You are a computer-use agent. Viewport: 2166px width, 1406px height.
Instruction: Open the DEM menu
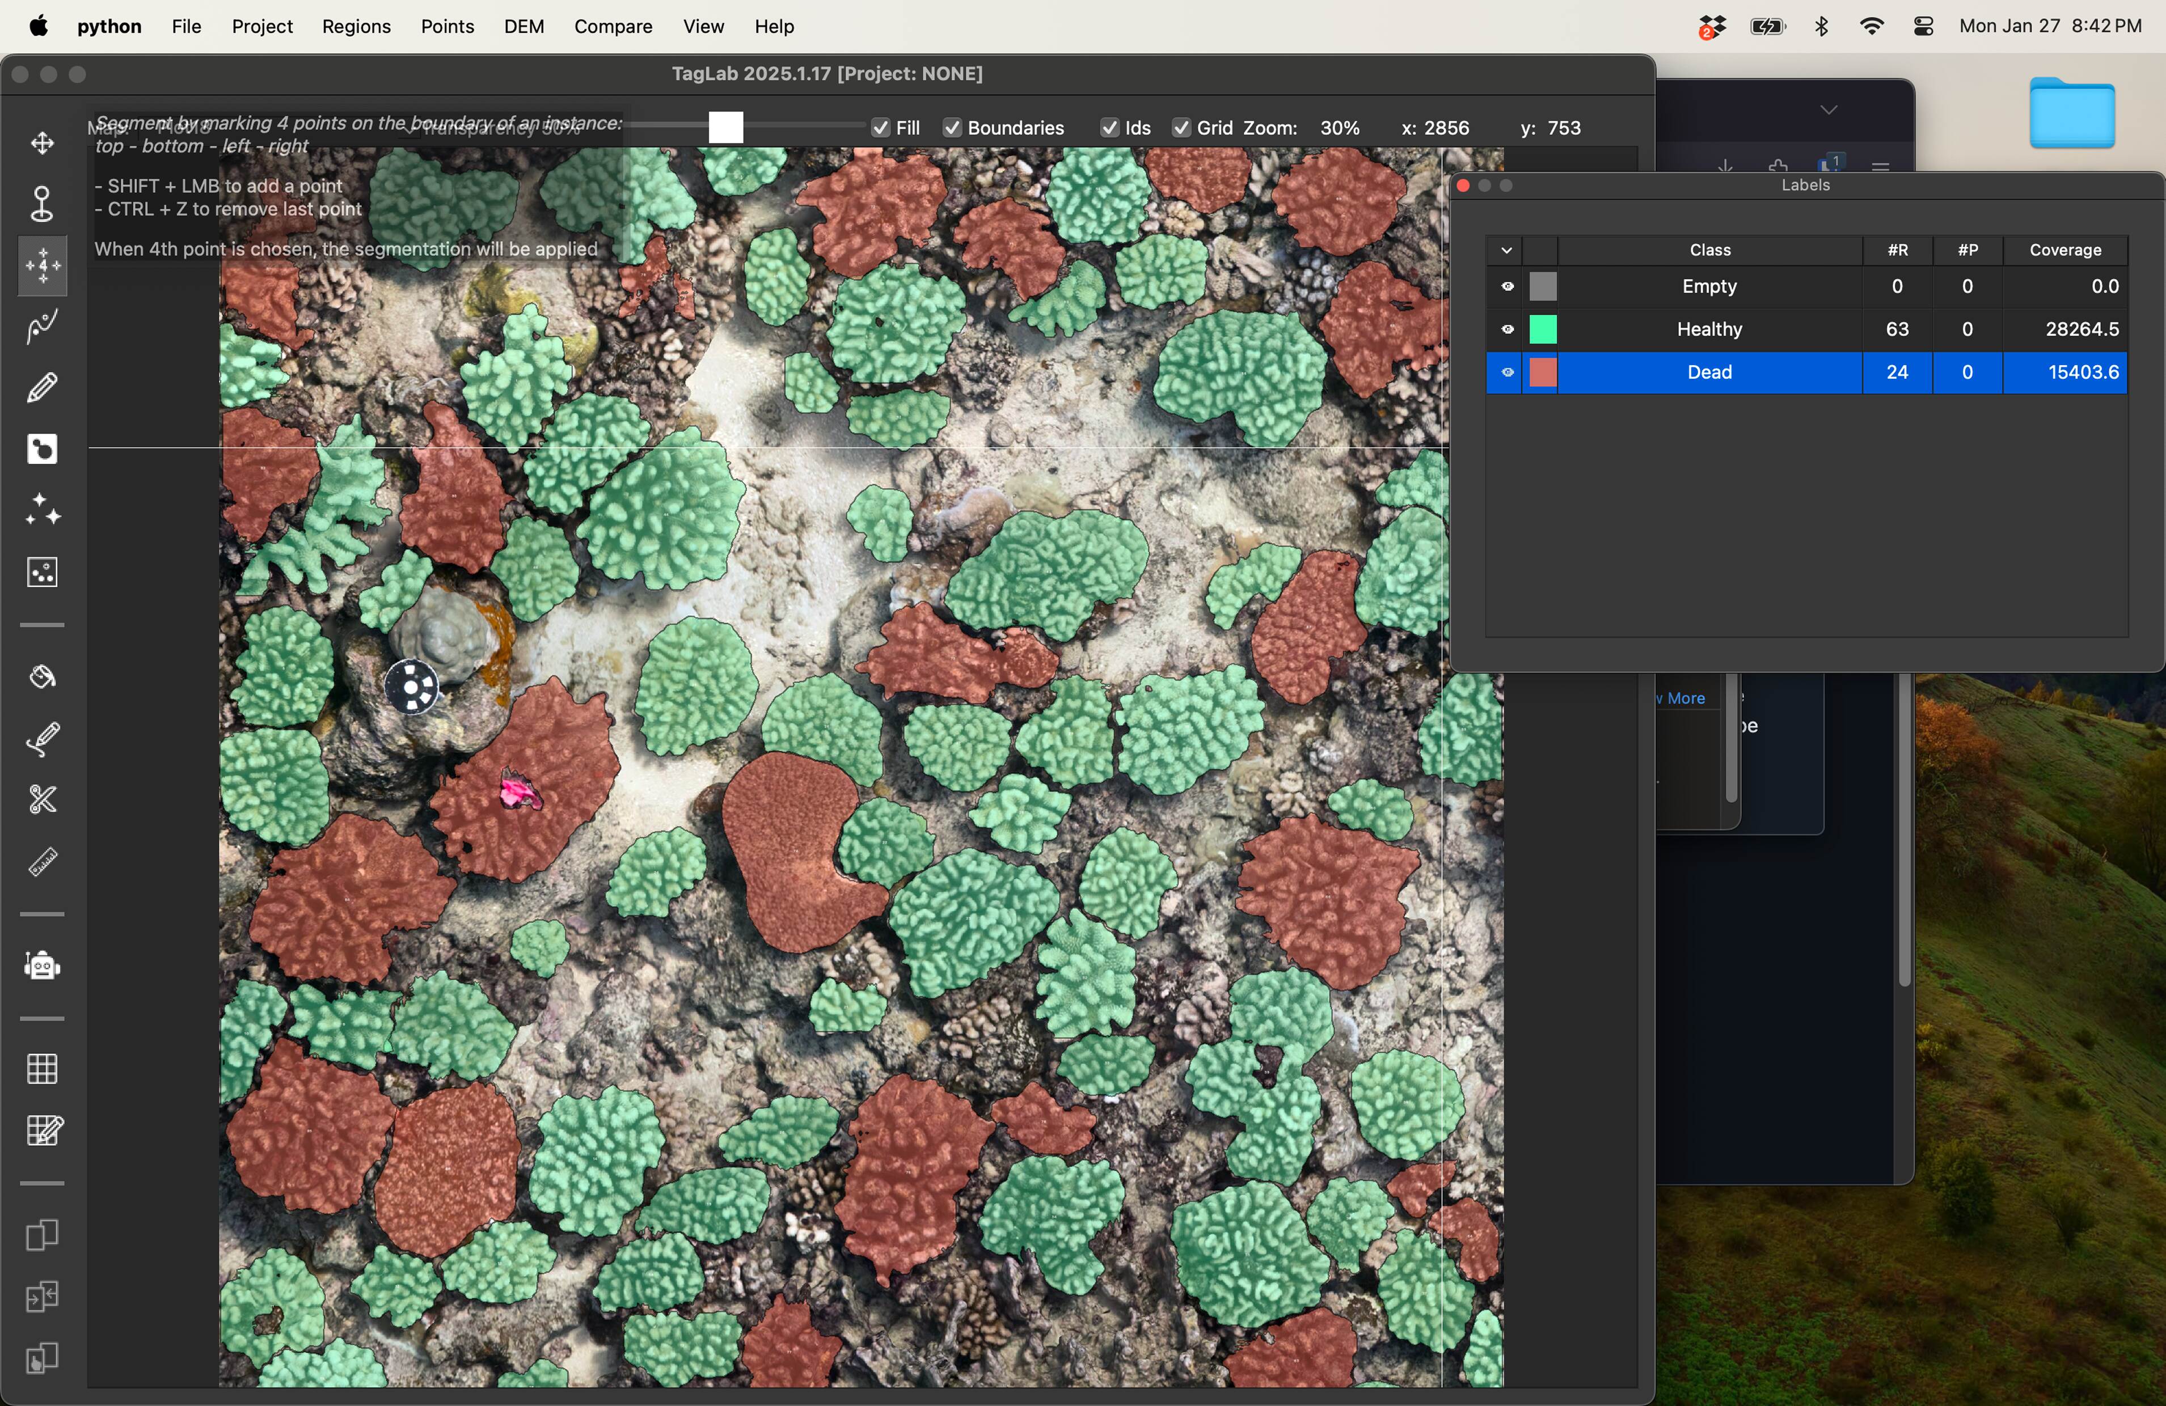[x=523, y=27]
